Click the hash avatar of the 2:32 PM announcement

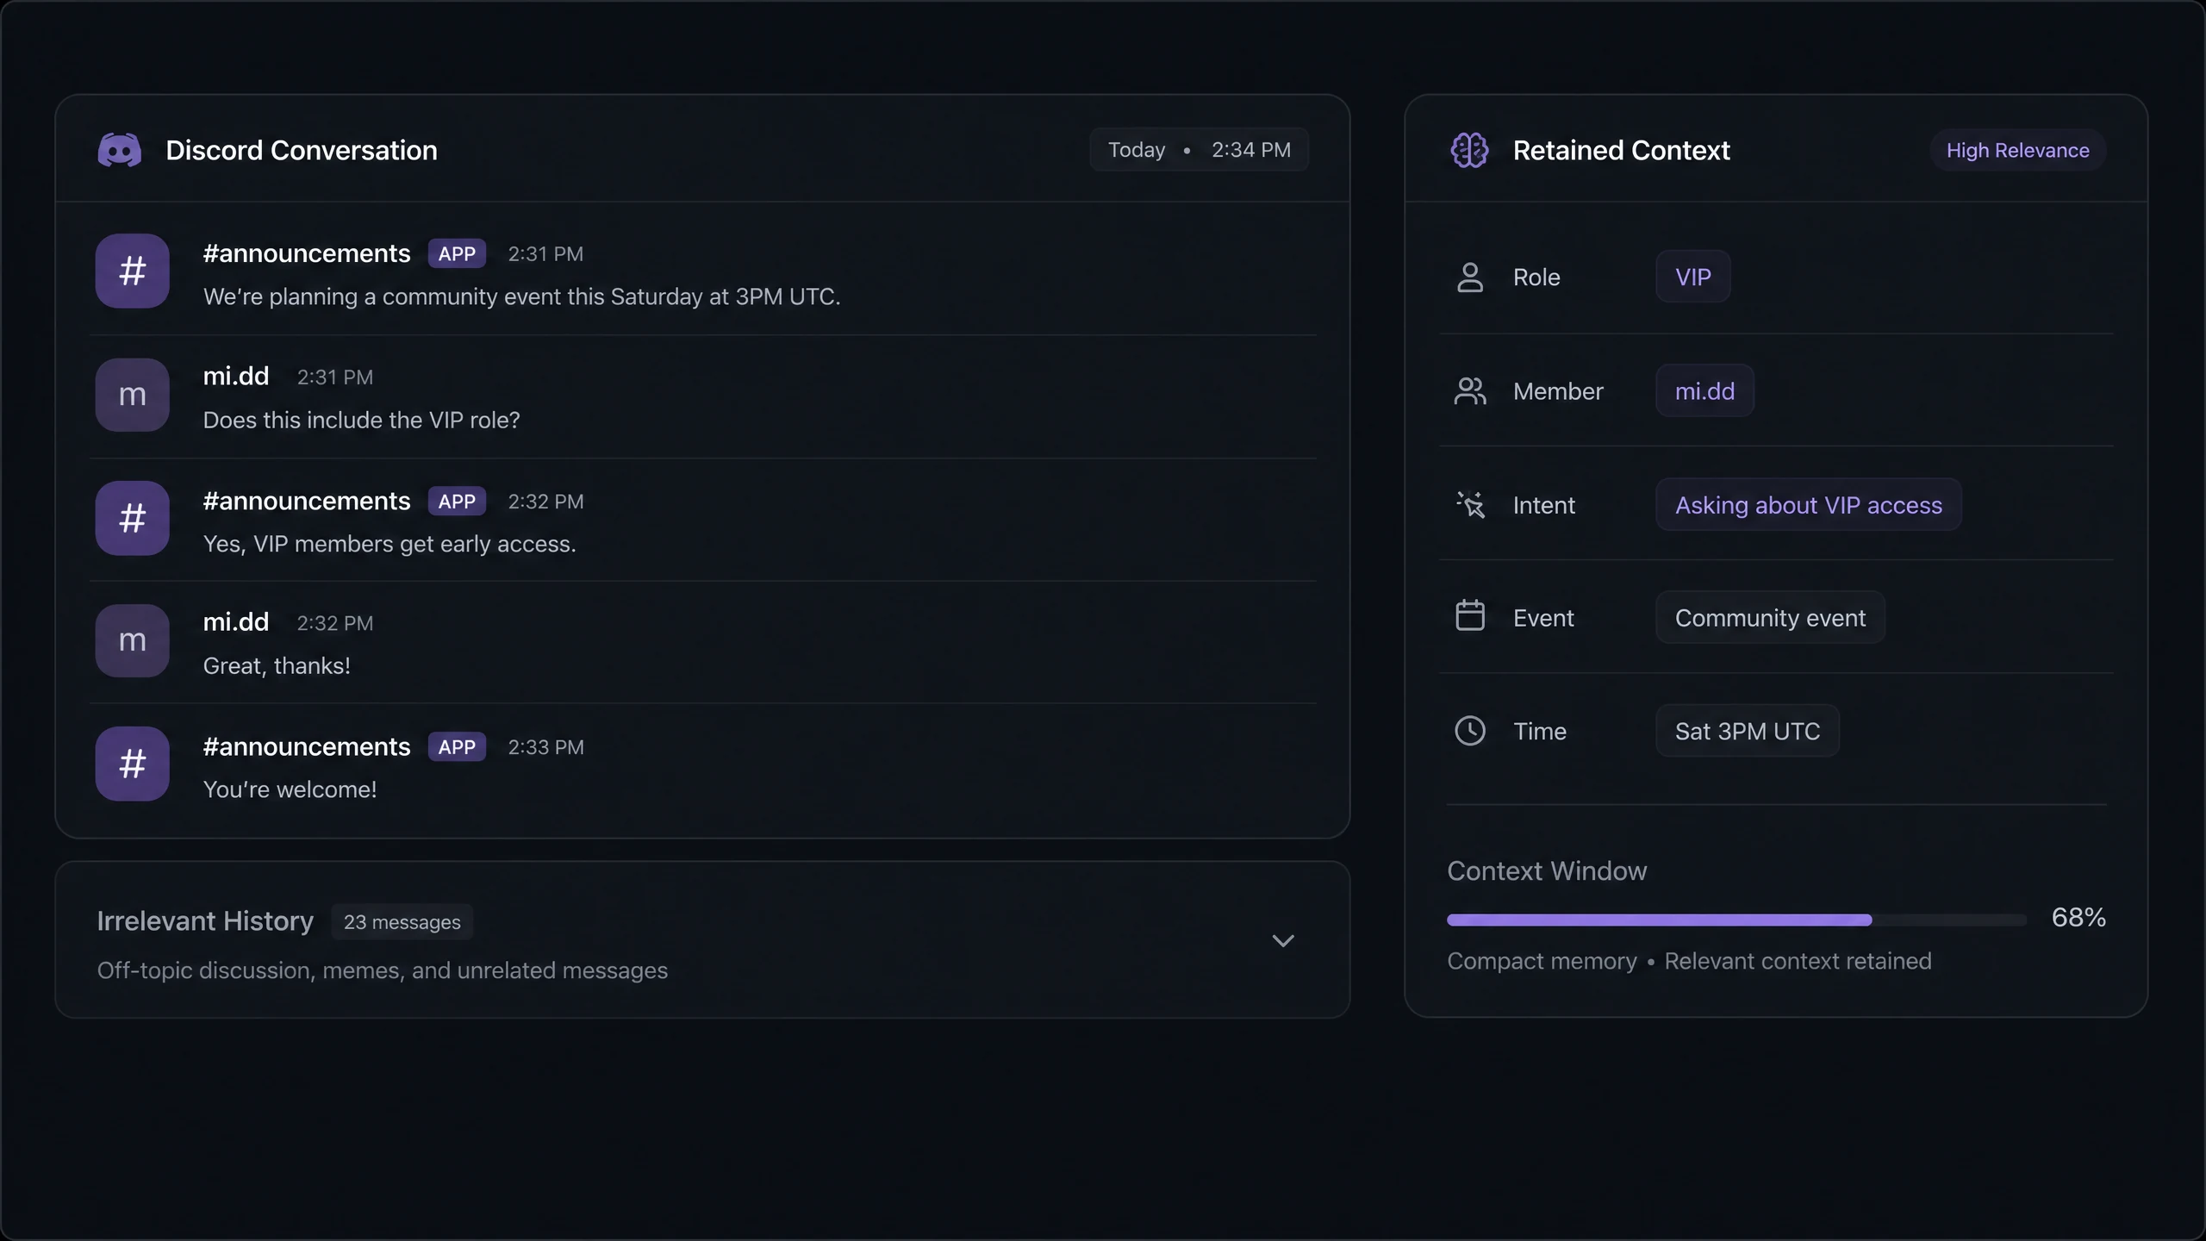pyautogui.click(x=132, y=518)
